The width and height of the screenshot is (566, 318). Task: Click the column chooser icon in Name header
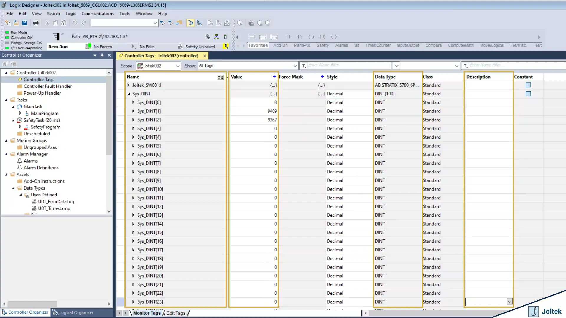click(x=221, y=77)
